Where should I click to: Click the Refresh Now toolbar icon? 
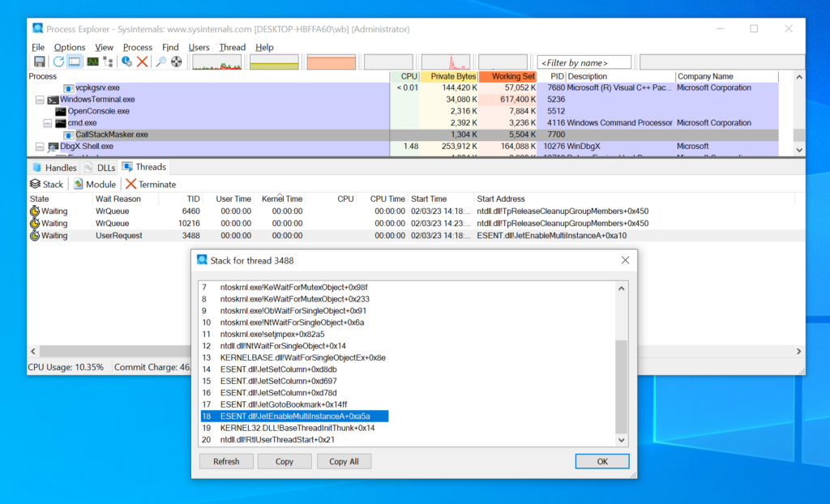(58, 62)
